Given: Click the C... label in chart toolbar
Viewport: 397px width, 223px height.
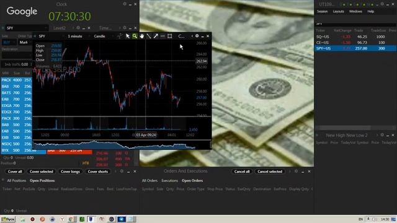Looking at the screenshot, I should (181, 36).
